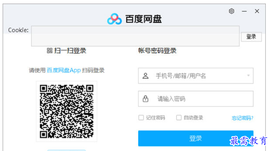Click the user icon in account field
The height and width of the screenshot is (151, 270).
tap(146, 76)
